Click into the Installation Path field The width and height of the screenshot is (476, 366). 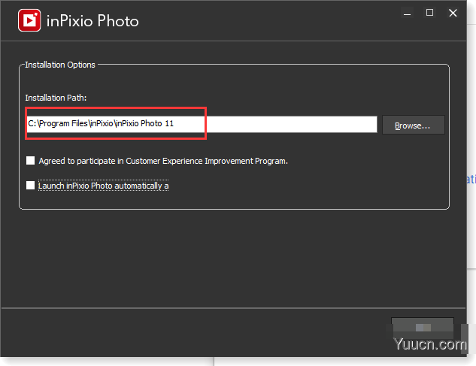click(x=202, y=124)
